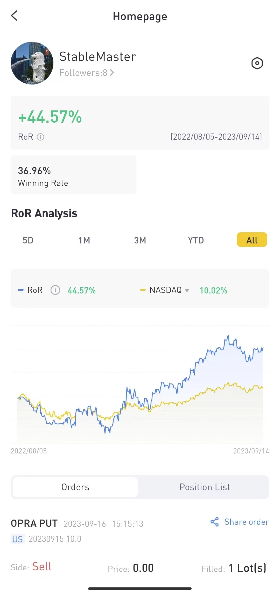Switch to YTD time range
The height and width of the screenshot is (595, 280).
point(196,240)
